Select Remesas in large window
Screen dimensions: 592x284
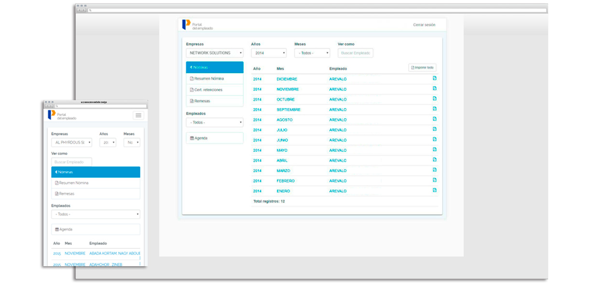tap(215, 101)
